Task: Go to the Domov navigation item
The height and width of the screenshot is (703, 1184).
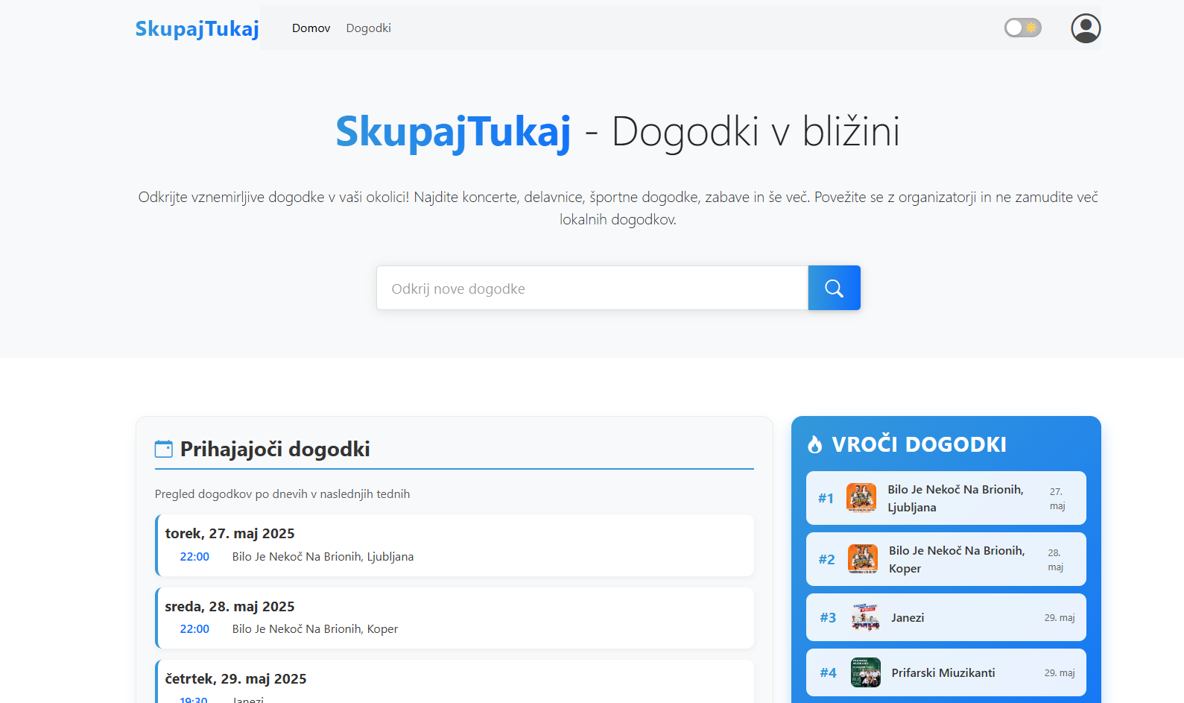Action: click(x=311, y=28)
